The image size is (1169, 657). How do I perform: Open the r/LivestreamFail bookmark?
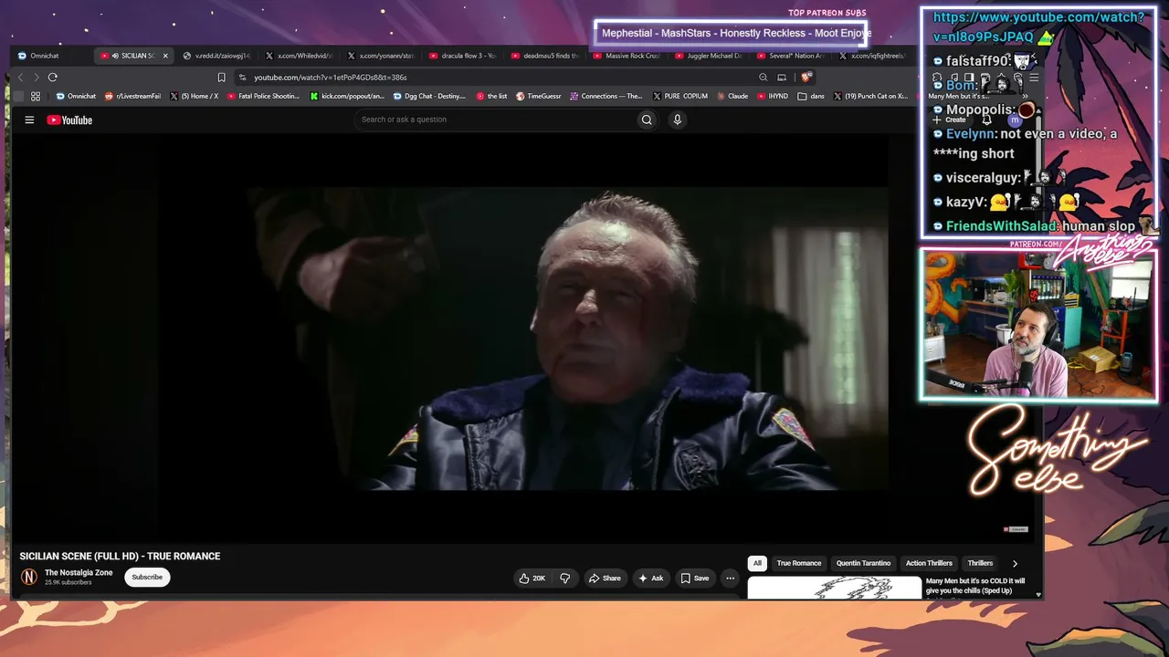[x=132, y=96]
